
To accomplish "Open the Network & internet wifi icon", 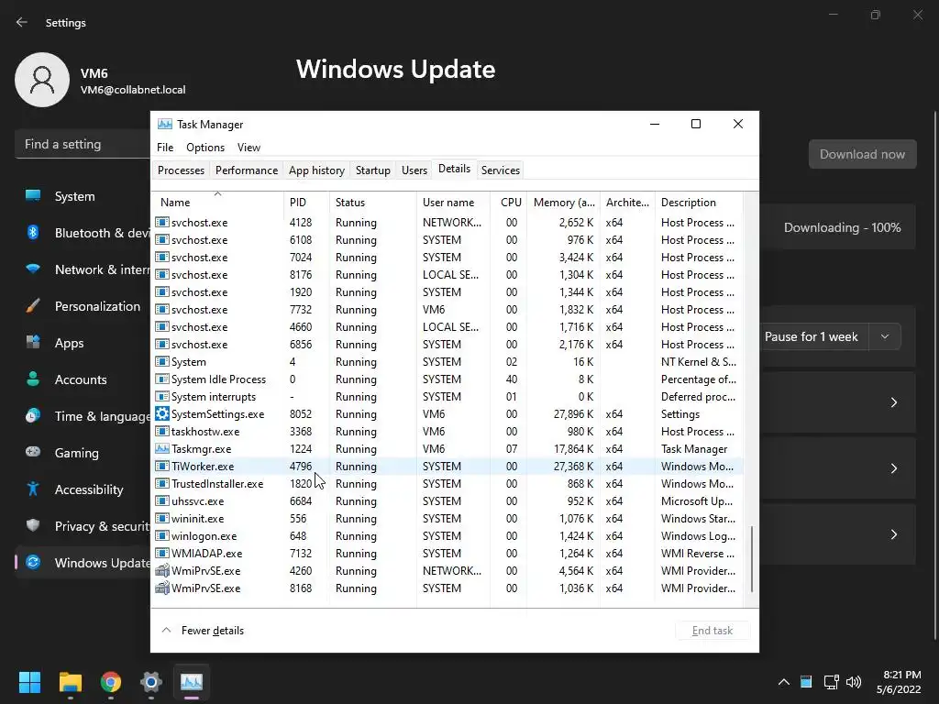I will click(x=33, y=269).
